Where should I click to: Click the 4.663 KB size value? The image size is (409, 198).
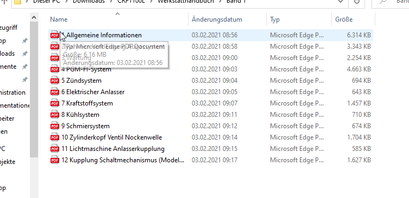[359, 69]
